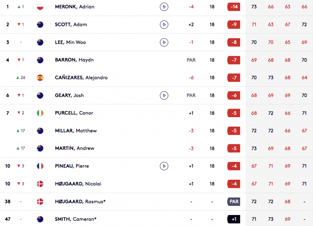Play video highlights for Adrian Meronk

(x=164, y=7)
